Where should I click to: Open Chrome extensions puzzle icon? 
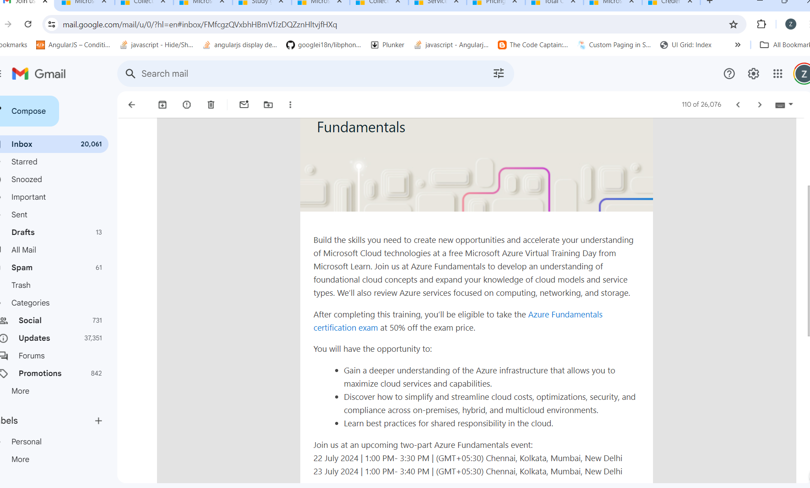click(761, 24)
